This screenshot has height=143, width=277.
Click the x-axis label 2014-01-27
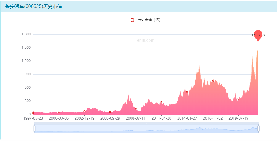[x=187, y=118]
